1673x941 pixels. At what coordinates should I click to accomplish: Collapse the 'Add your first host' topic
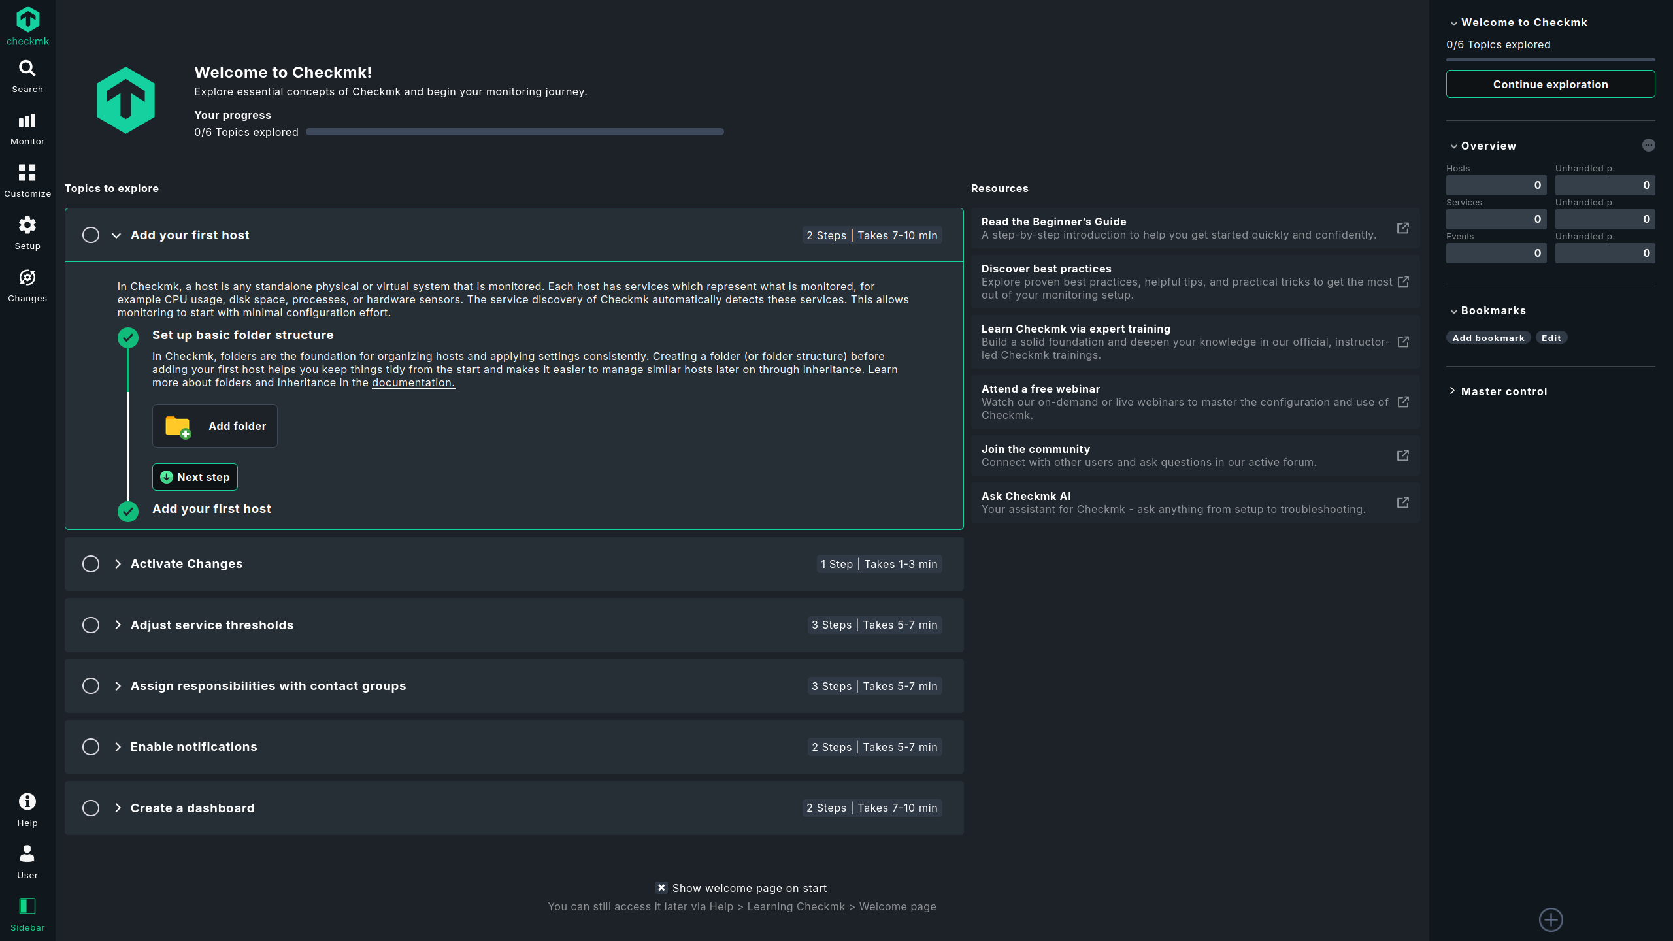tap(118, 235)
